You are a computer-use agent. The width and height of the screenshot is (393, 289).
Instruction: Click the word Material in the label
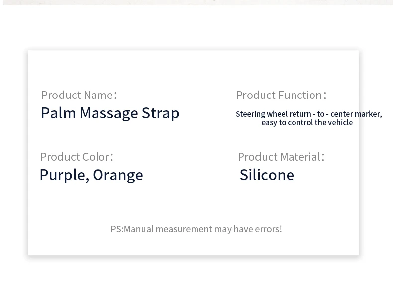coord(300,157)
